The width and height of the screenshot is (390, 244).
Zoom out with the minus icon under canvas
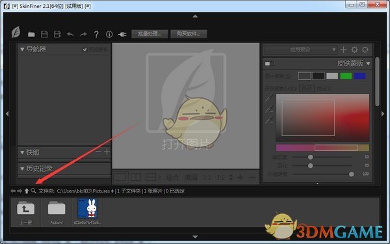[x=252, y=177]
